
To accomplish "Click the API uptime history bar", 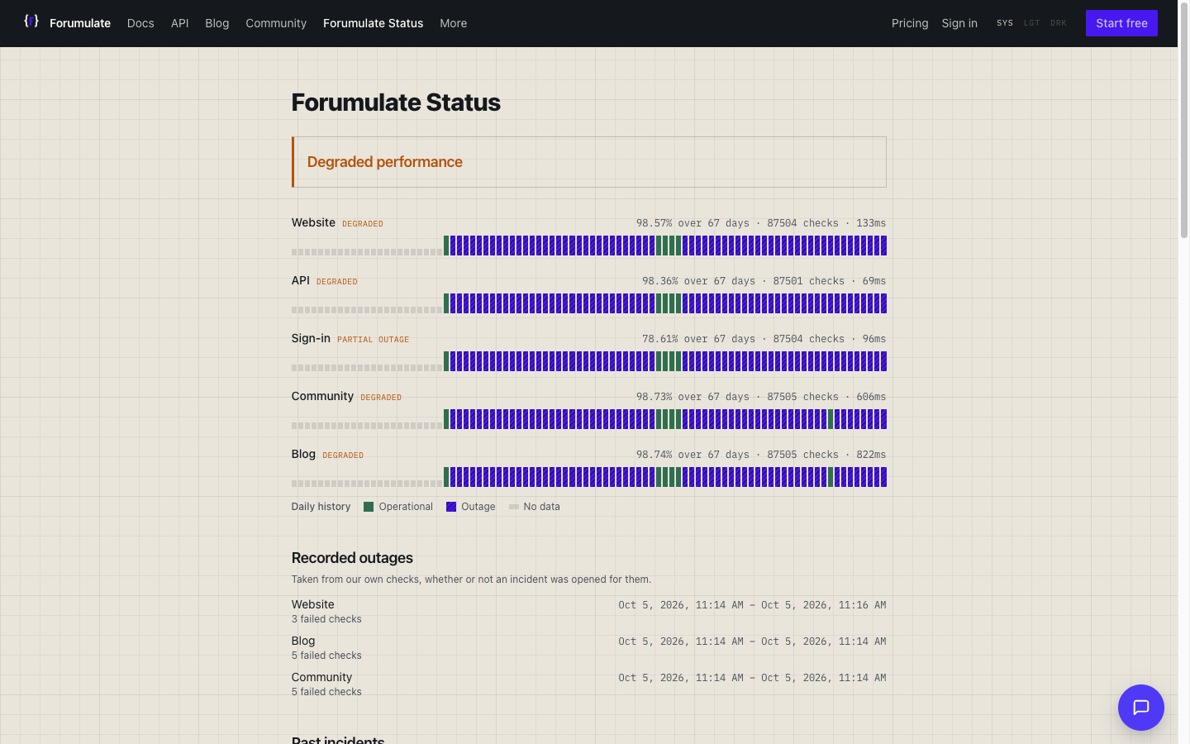I will point(589,303).
